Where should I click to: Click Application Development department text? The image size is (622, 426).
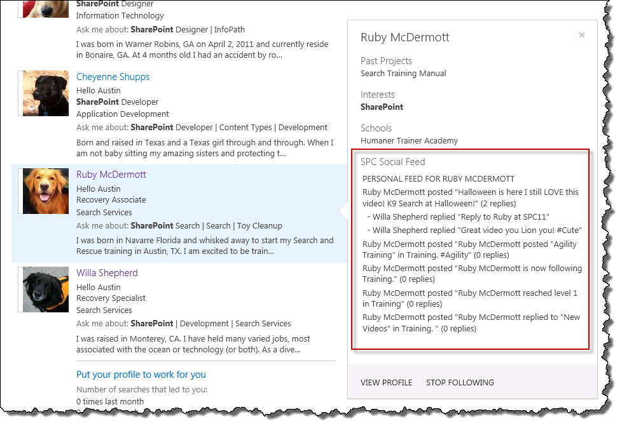[x=123, y=114]
